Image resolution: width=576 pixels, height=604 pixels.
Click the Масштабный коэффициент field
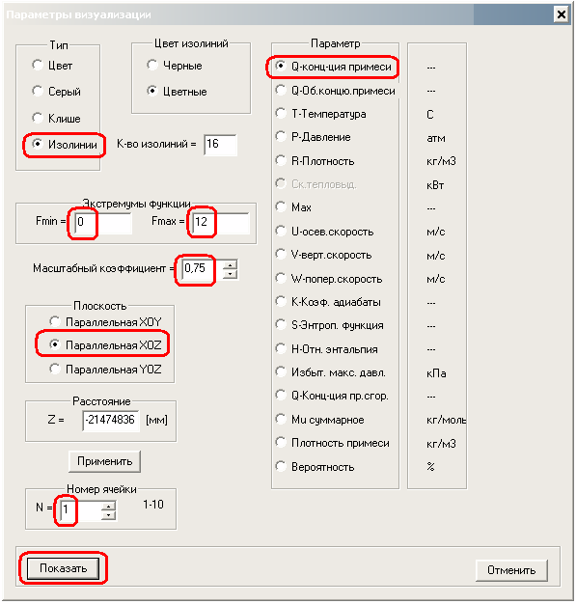(x=203, y=269)
